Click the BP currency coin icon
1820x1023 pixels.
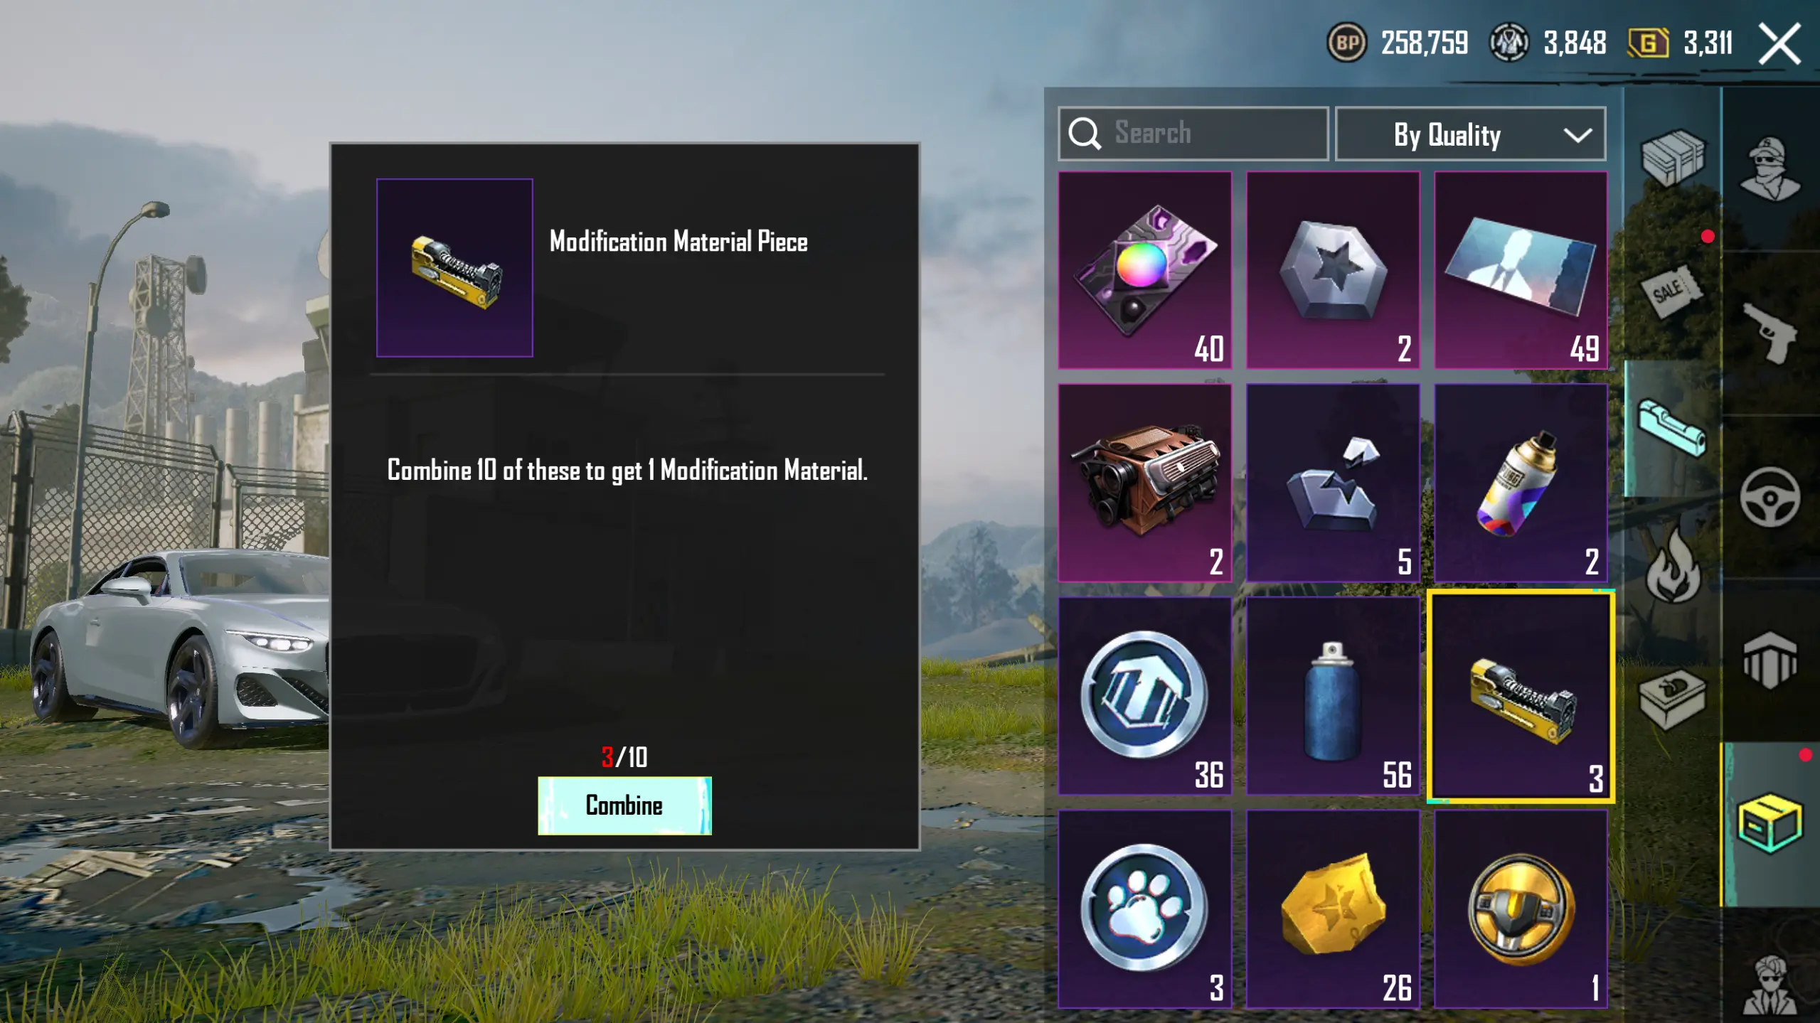pyautogui.click(x=1346, y=43)
